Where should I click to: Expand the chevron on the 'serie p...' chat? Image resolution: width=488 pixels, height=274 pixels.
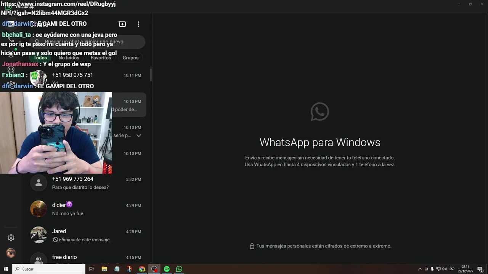pos(139,135)
